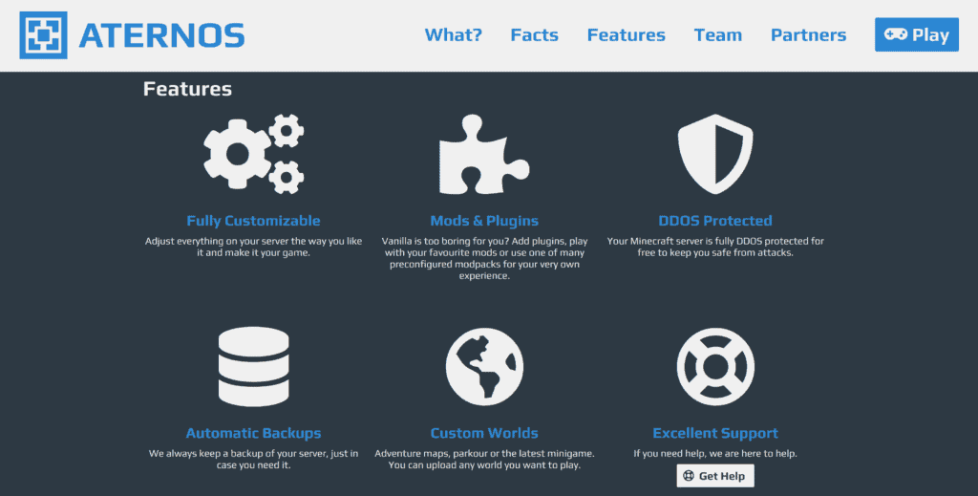Click the gears icon for Fully Customizable
This screenshot has height=496, width=978.
(254, 154)
